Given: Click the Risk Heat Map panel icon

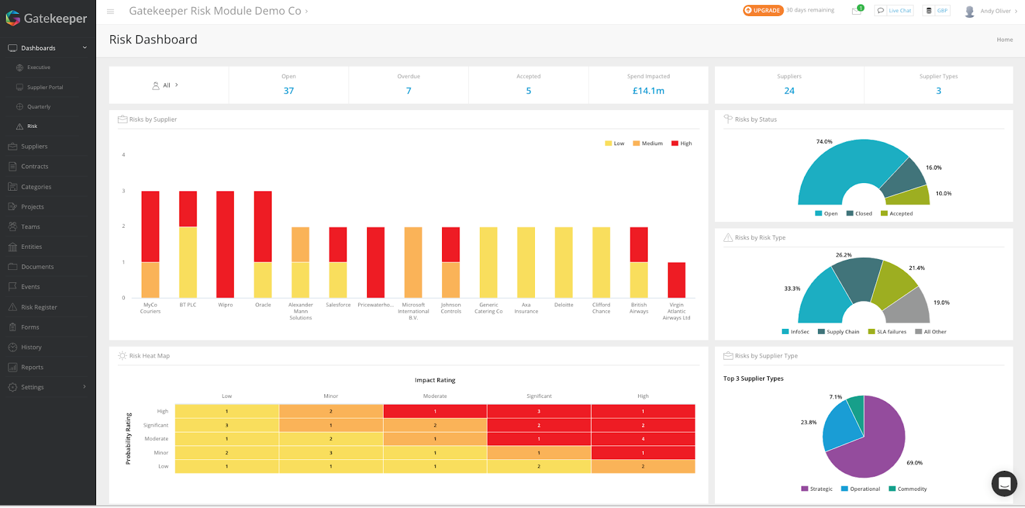Looking at the screenshot, I should (122, 356).
